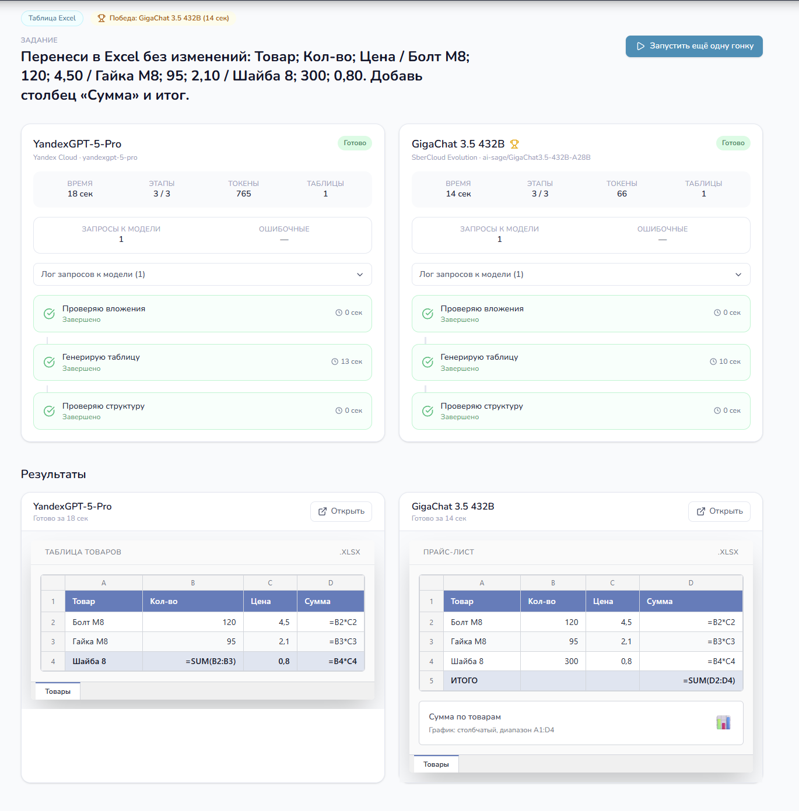Click the play icon in the run another race button
Image resolution: width=799 pixels, height=811 pixels.
tap(640, 46)
